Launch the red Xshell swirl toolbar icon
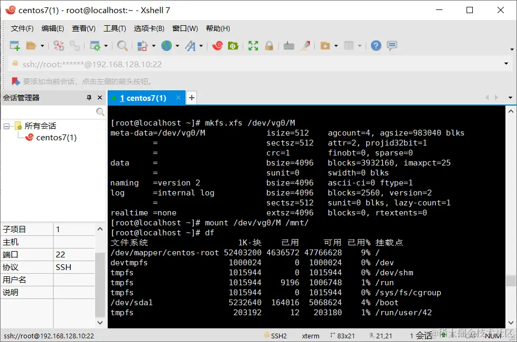The image size is (517, 342). coord(218,46)
